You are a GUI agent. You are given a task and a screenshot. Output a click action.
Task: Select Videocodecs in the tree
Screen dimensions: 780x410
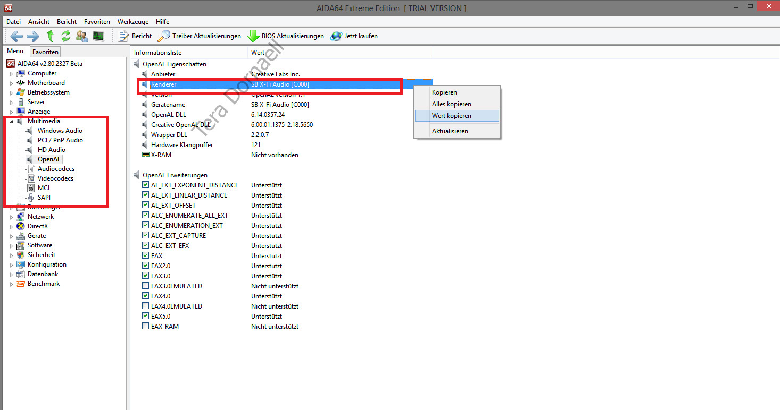click(x=55, y=178)
